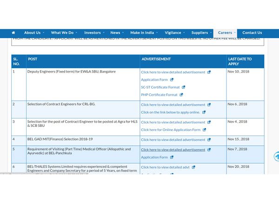Open external link icon beside Deputy Engineers advertisement
Screen dimensions: 279x209
[209, 72]
